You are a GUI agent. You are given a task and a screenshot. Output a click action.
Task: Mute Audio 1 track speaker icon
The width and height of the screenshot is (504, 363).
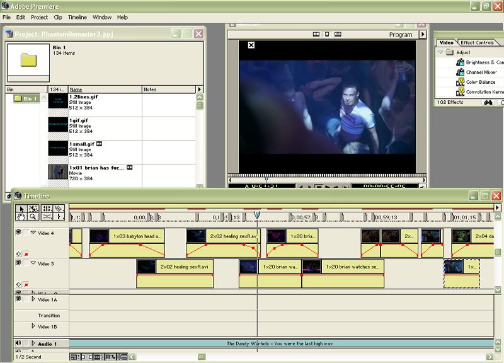(x=18, y=343)
